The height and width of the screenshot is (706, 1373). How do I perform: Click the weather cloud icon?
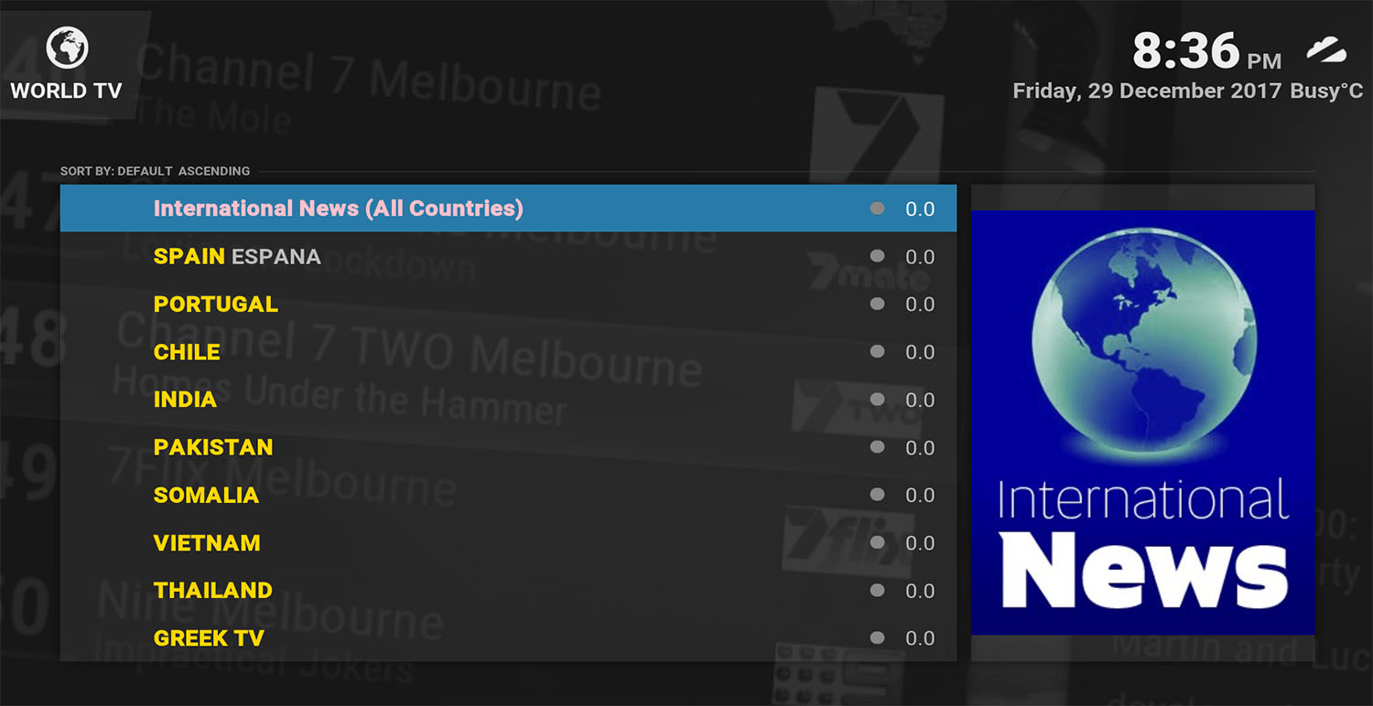[x=1326, y=50]
